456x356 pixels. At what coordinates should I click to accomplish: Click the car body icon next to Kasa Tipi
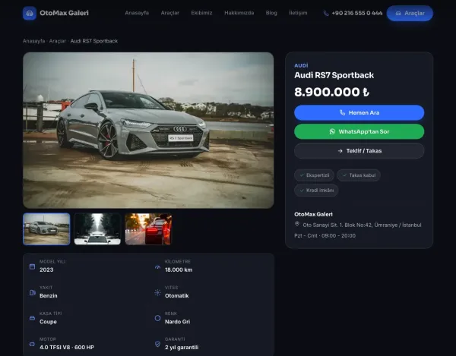[32, 318]
